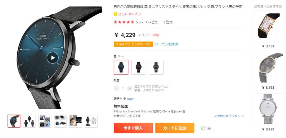This screenshot has height=138, width=286.
Task: Expand the 5.0 rating dropdown chevron
Action: (142, 22)
